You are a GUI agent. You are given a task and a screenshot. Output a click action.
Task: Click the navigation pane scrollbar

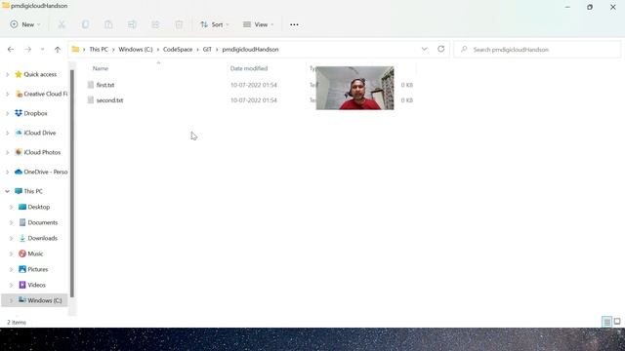click(72, 183)
